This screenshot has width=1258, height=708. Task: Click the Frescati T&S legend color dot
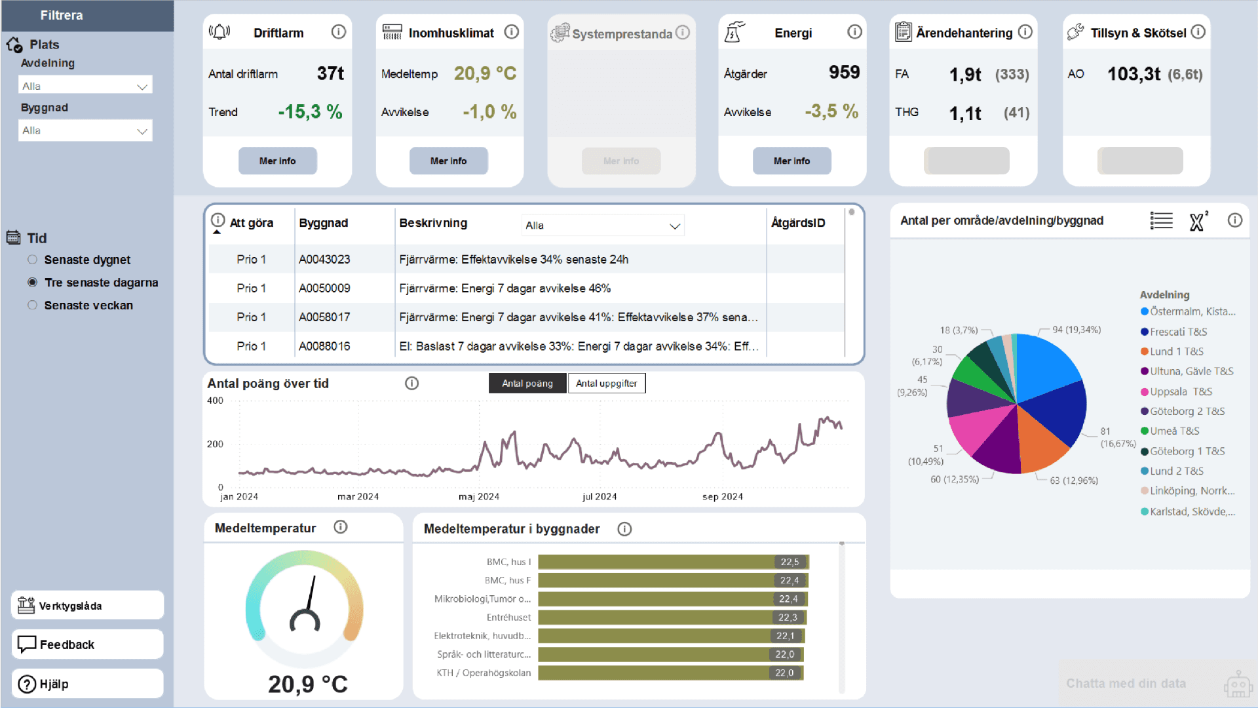click(1144, 332)
